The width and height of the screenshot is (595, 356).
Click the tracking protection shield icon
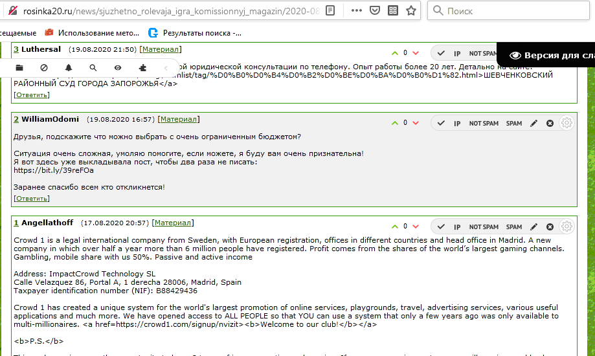pyautogui.click(x=12, y=10)
